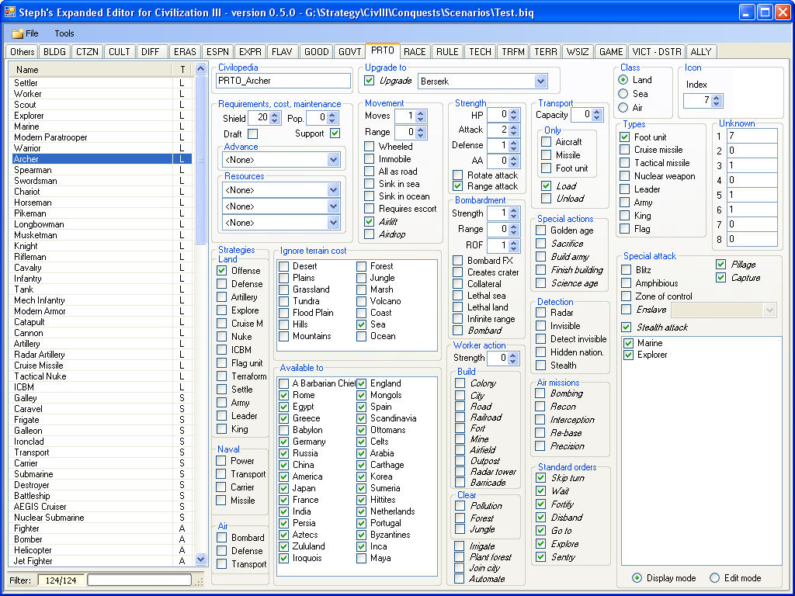Toggle the Offense land strategy
The height and width of the screenshot is (596, 795).
tap(222, 271)
